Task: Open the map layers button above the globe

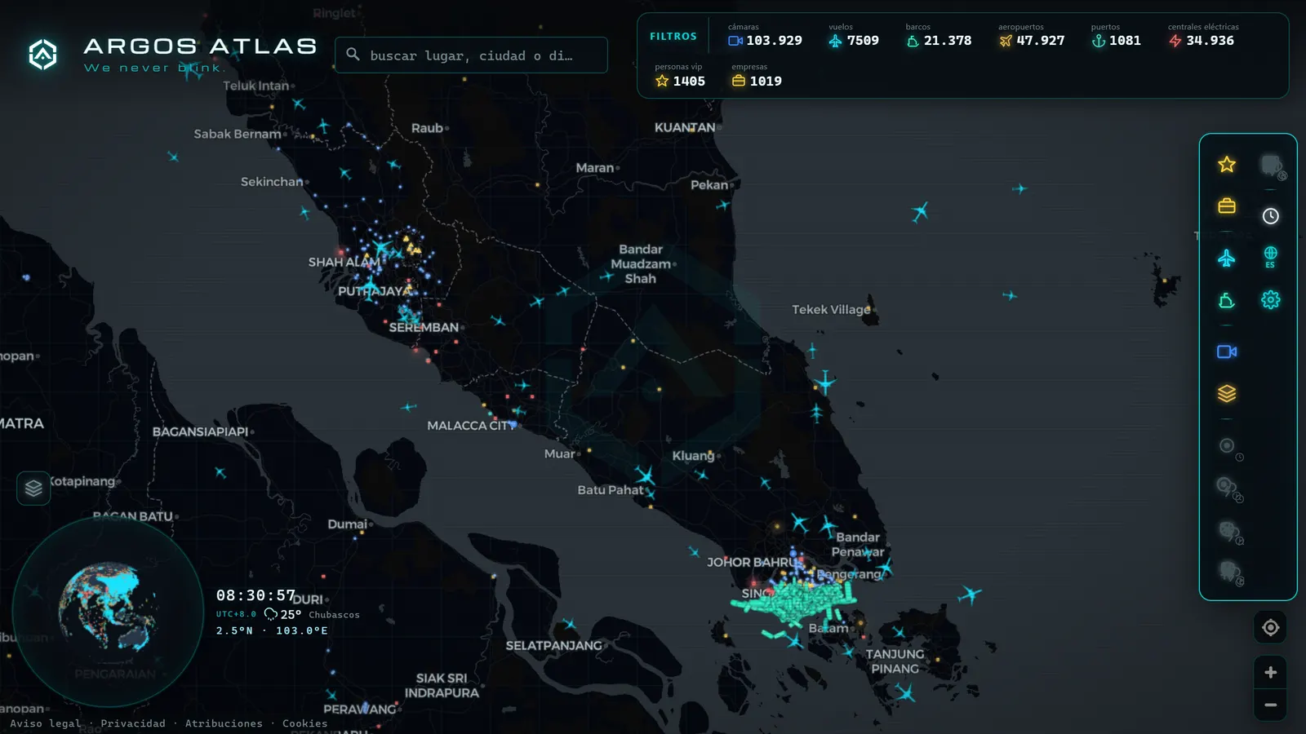Action: 33,489
